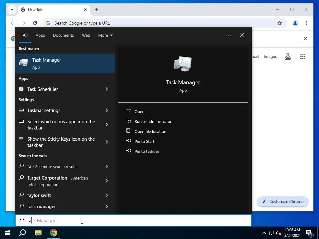Open 'Show the Sticky Keys icon' setting
This screenshot has height=239, width=319.
click(x=61, y=142)
